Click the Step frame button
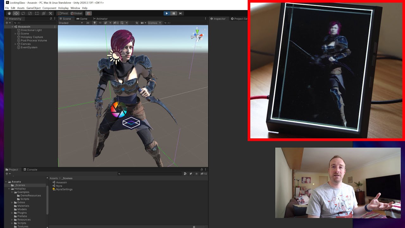405x228 pixels. pyautogui.click(x=181, y=13)
